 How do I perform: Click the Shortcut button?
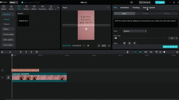tap(145, 2)
